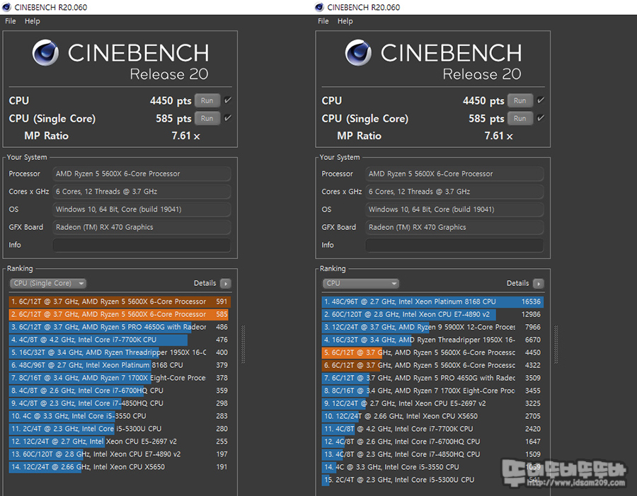Select Threadripper 1950X multi-core row 6670
Screen dimensions: 637x496
coord(432,340)
